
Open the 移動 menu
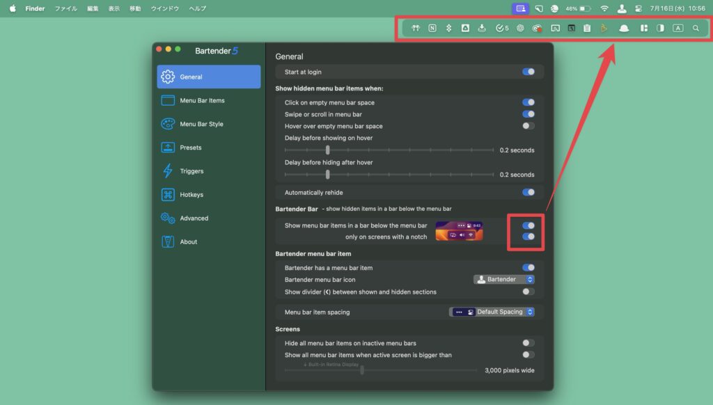click(x=135, y=8)
